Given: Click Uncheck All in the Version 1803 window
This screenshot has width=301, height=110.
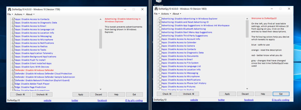Looking at the screenshot, I should [188, 94].
